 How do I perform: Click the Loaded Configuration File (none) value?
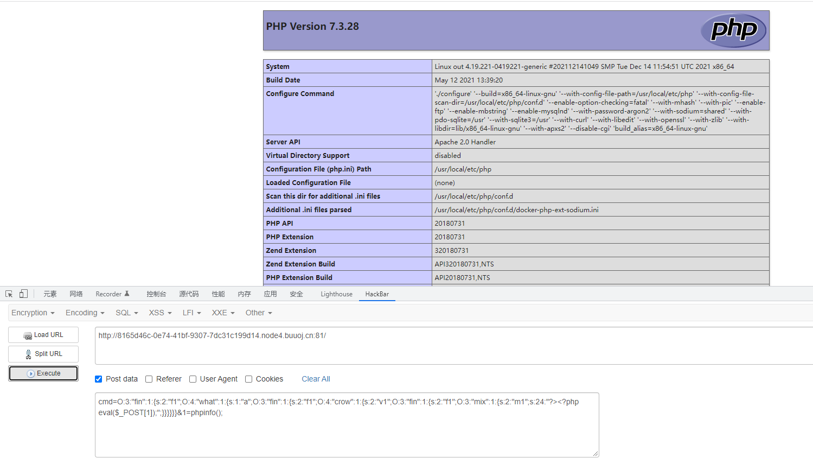(x=445, y=182)
